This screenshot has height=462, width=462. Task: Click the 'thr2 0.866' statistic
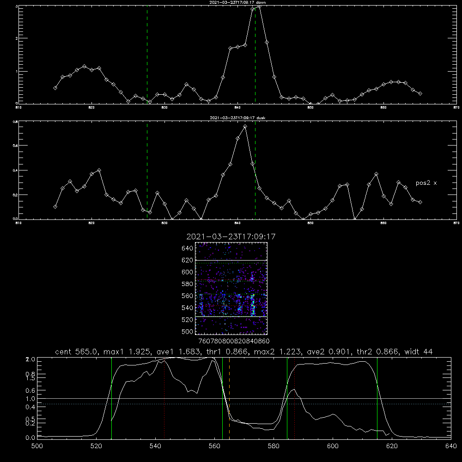tap(377, 352)
